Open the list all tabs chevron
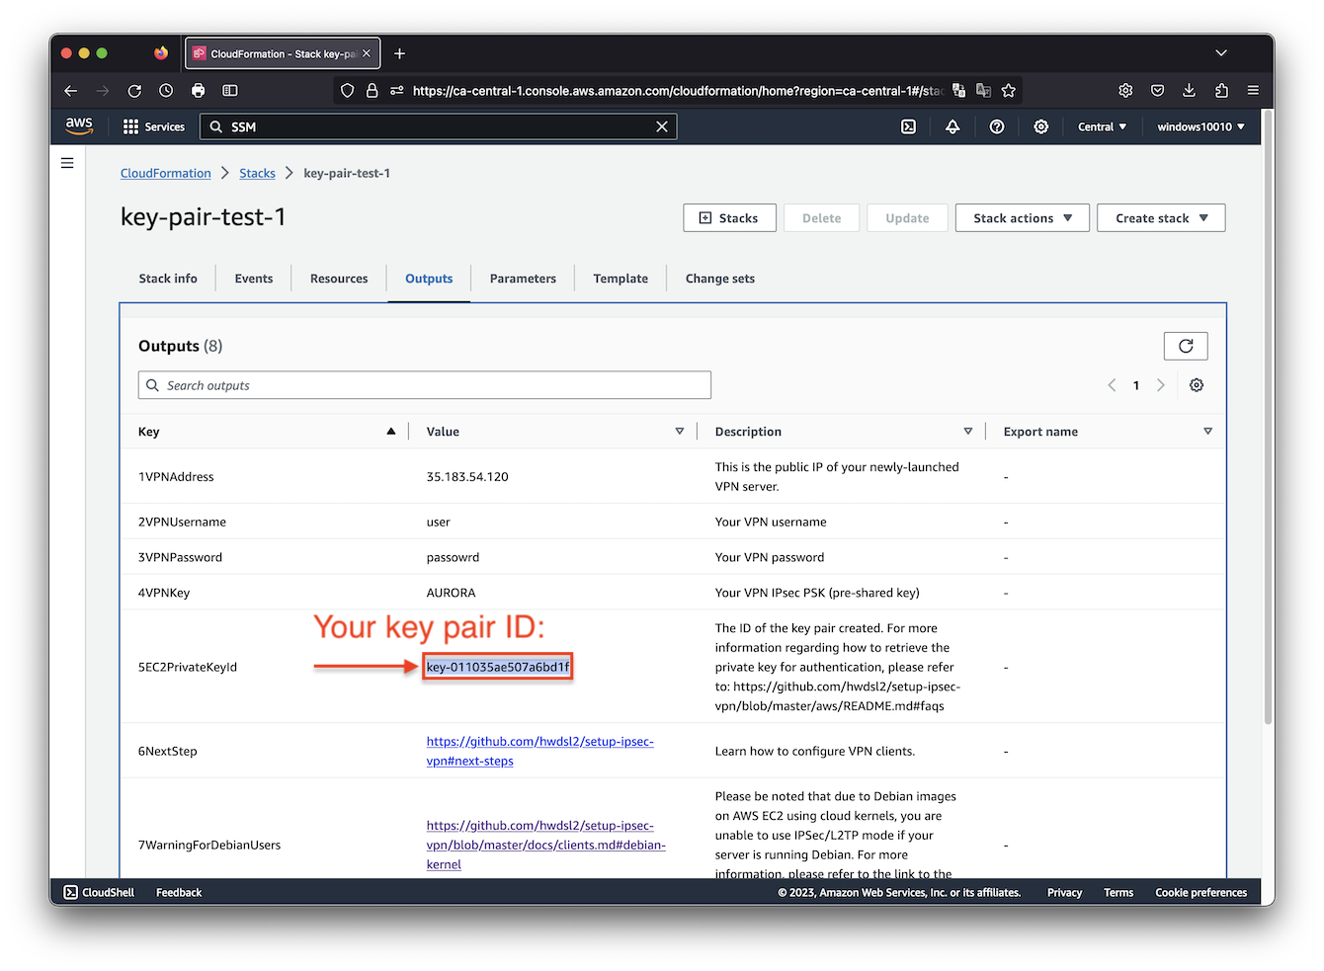The image size is (1324, 971). (1221, 53)
